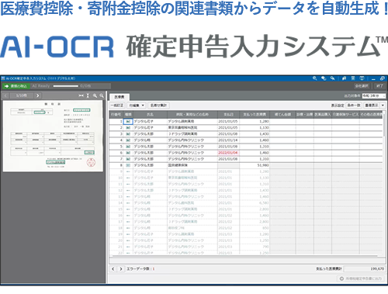Zoom in on the receipt preview

95,95
